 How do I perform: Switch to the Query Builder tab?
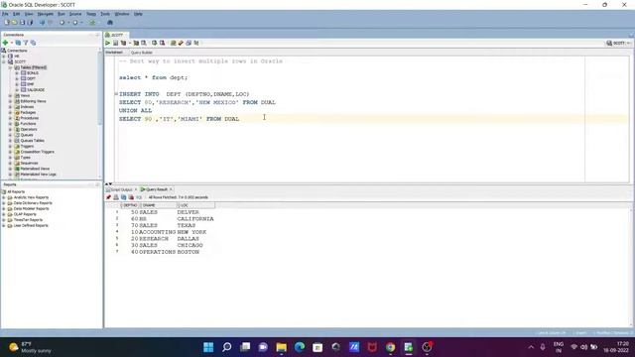pos(142,53)
